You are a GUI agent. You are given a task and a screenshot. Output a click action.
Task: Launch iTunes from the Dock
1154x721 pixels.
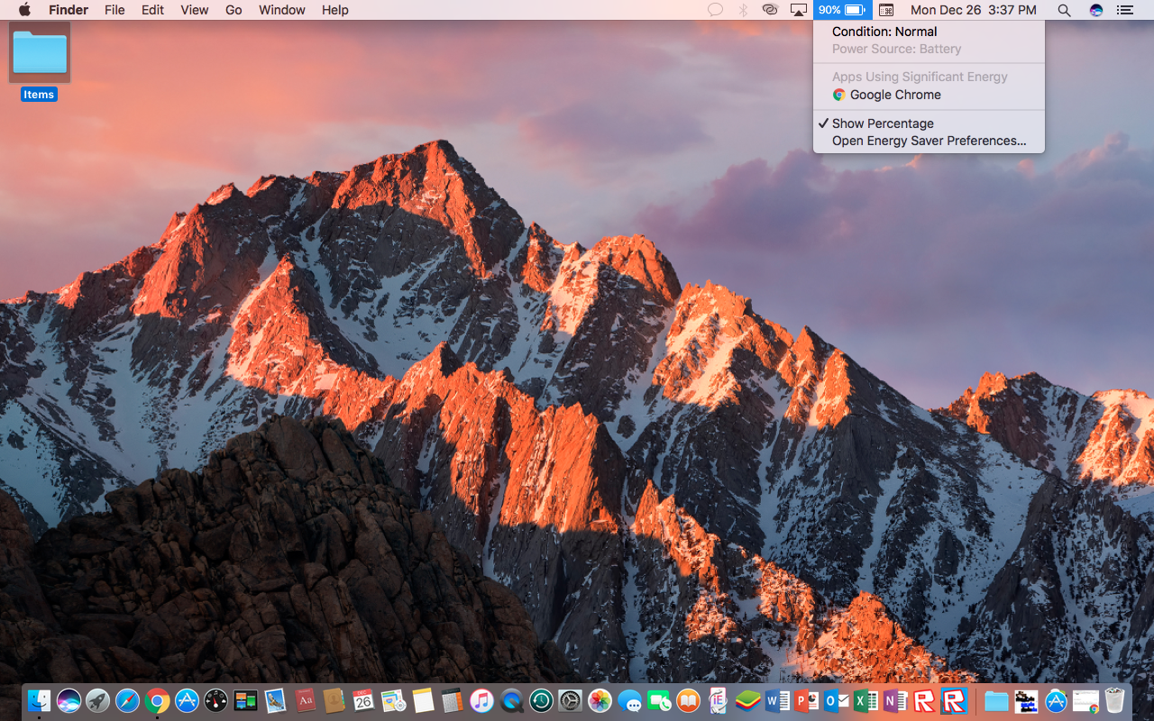481,700
